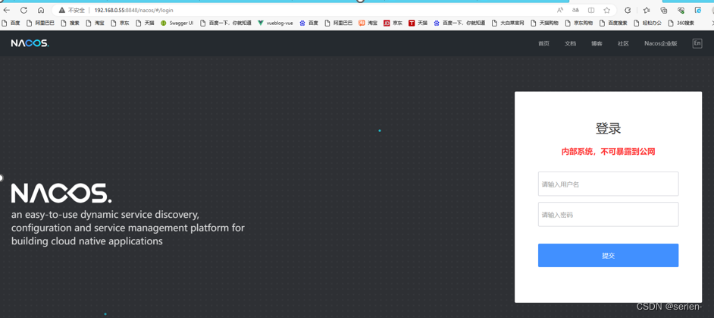Click red warning 内部系统,不可暴露到公网

tap(609, 152)
